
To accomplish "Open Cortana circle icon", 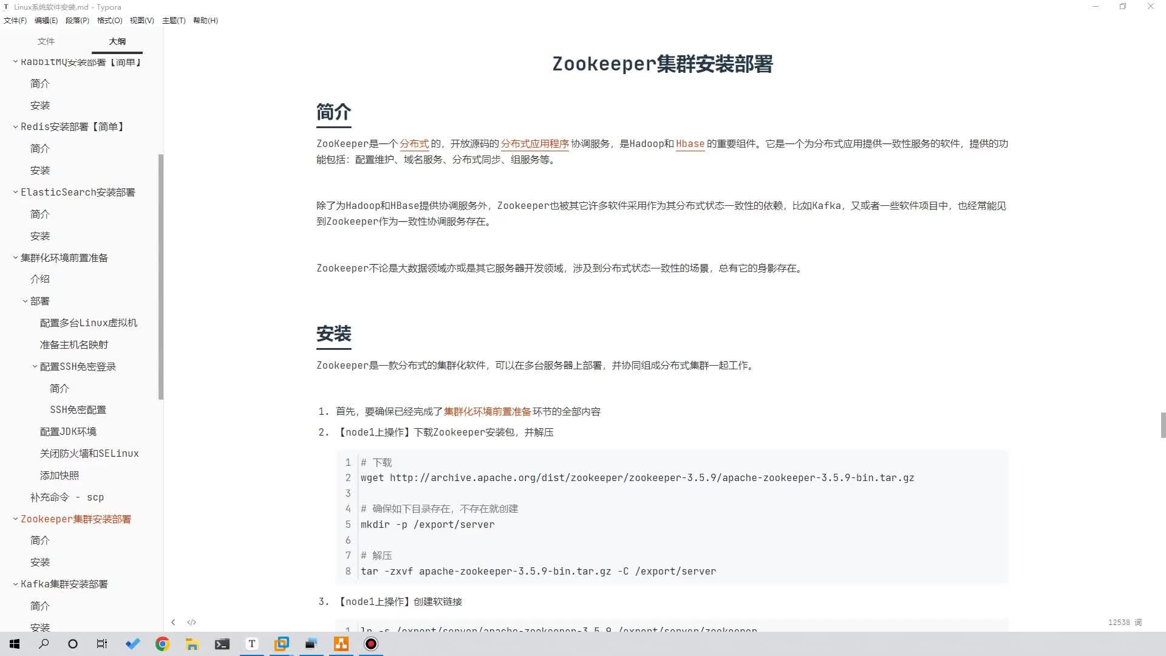I will pos(73,644).
